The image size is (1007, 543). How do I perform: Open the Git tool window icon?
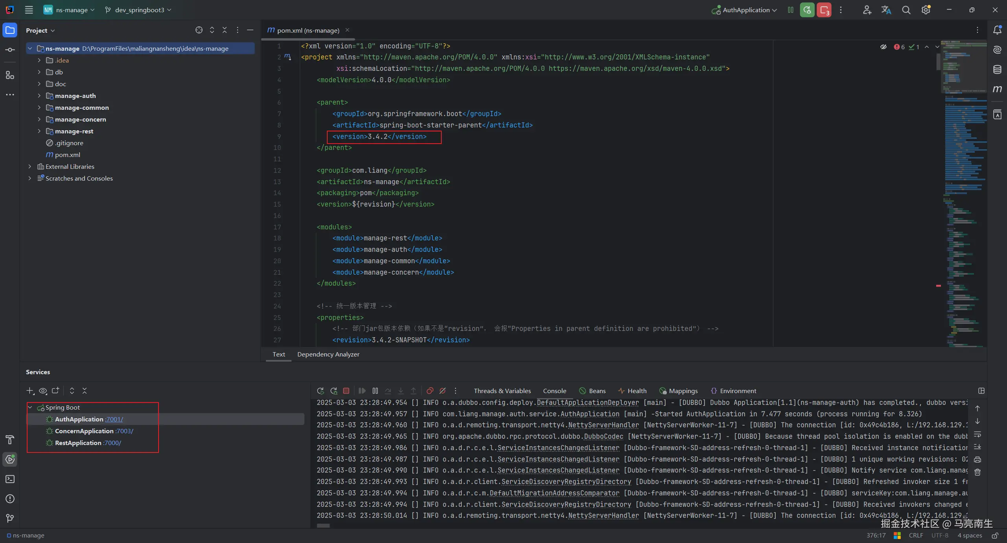(10, 518)
